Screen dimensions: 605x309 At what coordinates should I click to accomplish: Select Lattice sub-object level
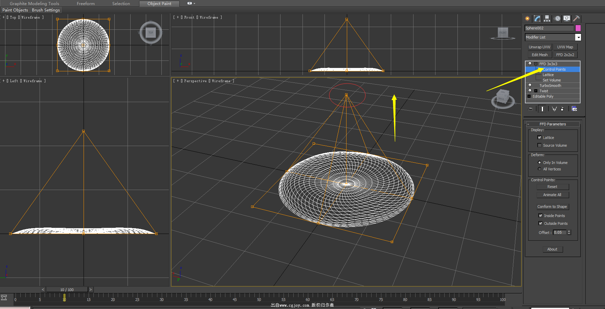(x=548, y=75)
